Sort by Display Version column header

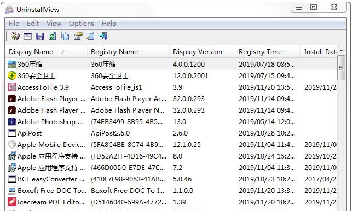202,52
